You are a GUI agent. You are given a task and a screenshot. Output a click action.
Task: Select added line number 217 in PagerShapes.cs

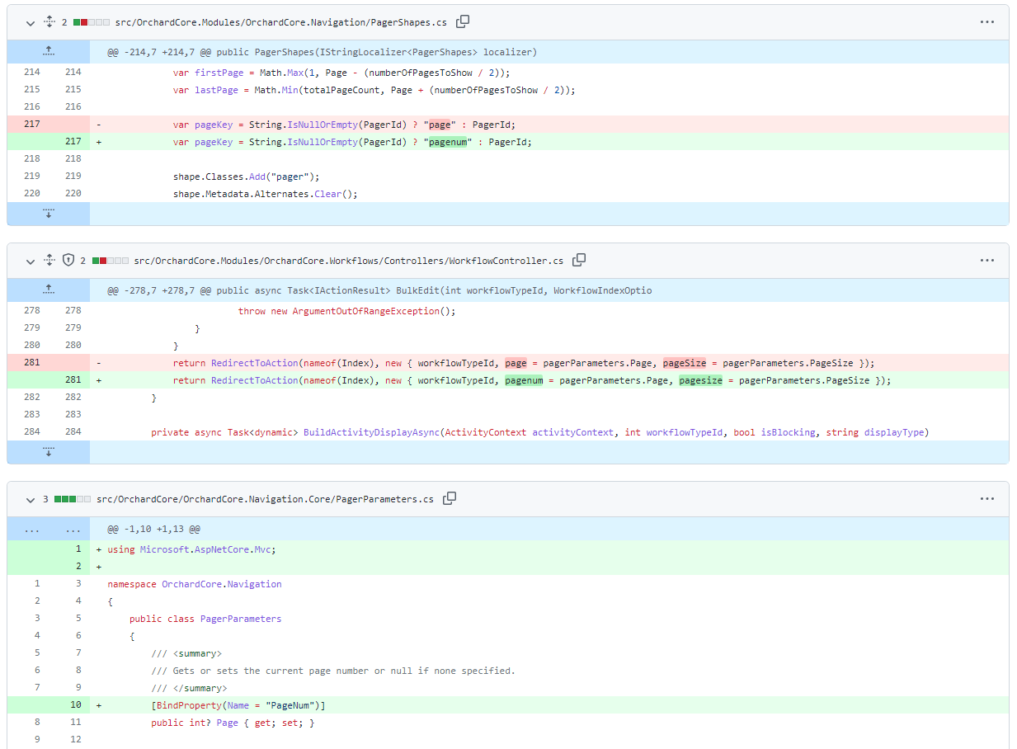pyautogui.click(x=73, y=142)
